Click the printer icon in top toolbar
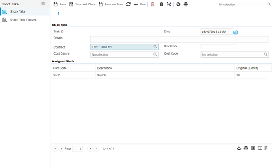Viewport: 273px width, 168px height. (x=186, y=5)
